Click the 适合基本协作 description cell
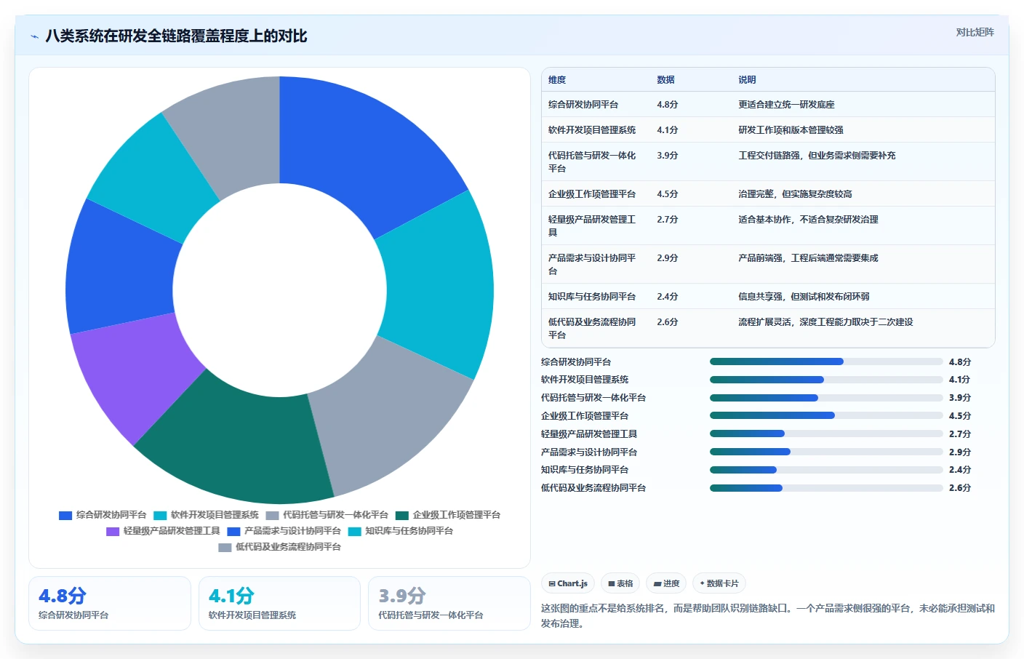 click(808, 220)
